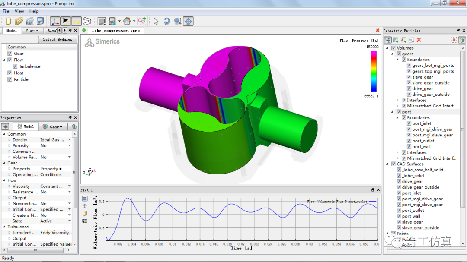Screen dimensions: 467x262
Task: Select the arrow pointer tool
Action: point(156,21)
